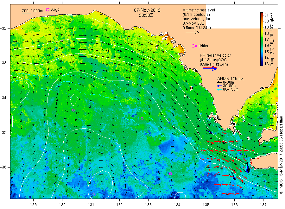
Task: Click the 21 tick on the temperature colorbar
Action: 266,15
